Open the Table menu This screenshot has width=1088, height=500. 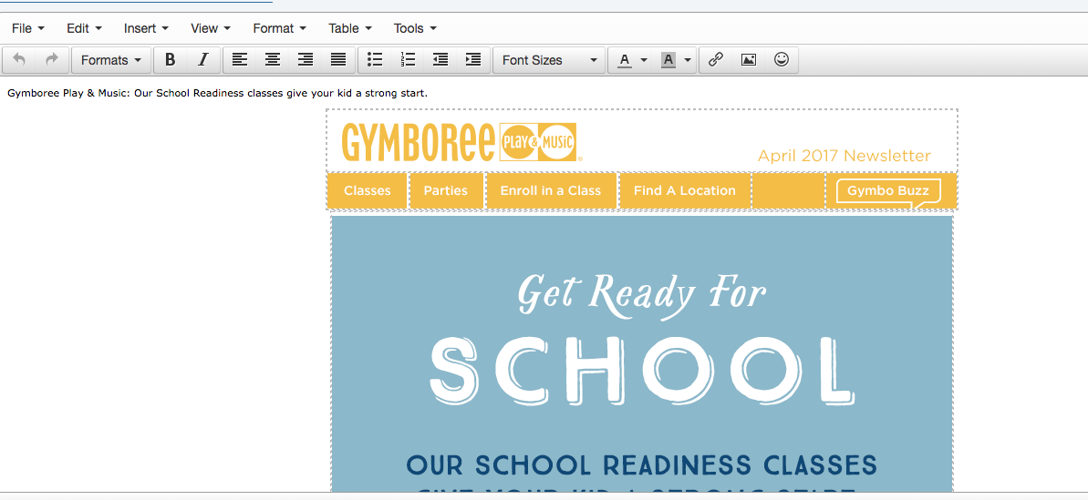click(x=350, y=28)
